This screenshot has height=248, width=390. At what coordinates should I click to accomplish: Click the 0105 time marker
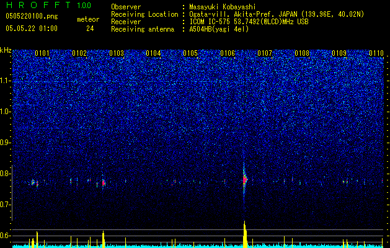click(190, 53)
